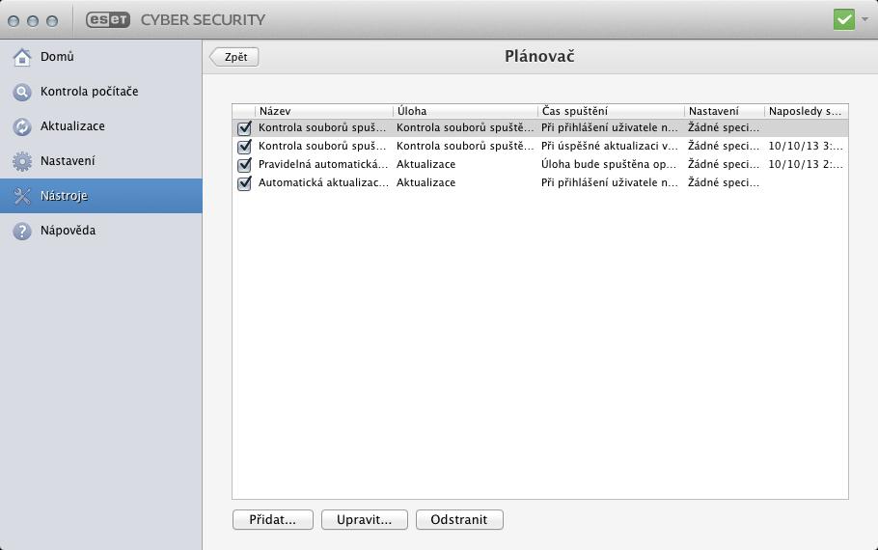Click the Zpět back button
The width and height of the screenshot is (878, 550).
click(234, 57)
